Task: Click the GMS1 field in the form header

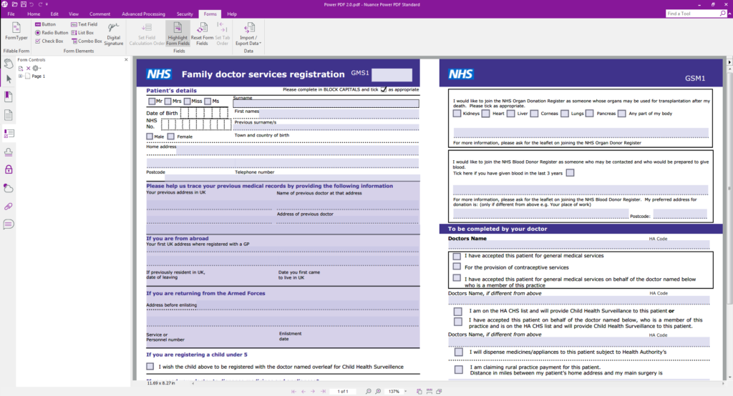Action: pos(392,75)
